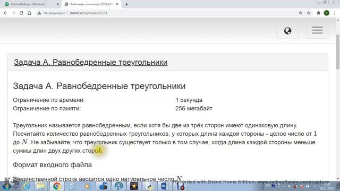
Task: Open the hamburger navigation menu
Action: coord(317,30)
